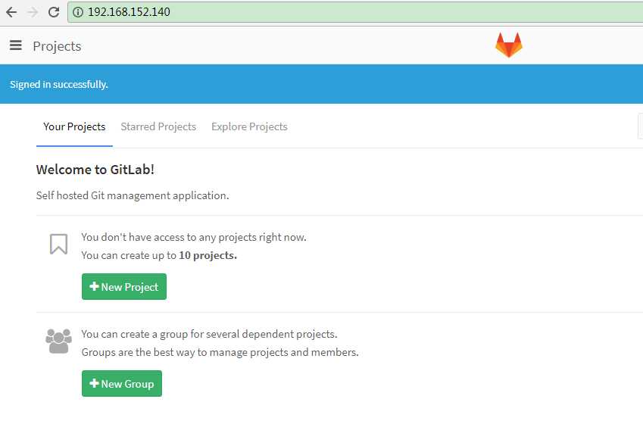
Task: Click the Projects page title
Action: (57, 46)
